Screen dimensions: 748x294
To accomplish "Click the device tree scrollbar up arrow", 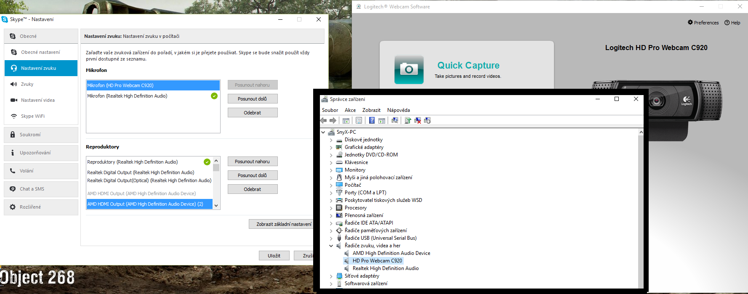I will 641,132.
